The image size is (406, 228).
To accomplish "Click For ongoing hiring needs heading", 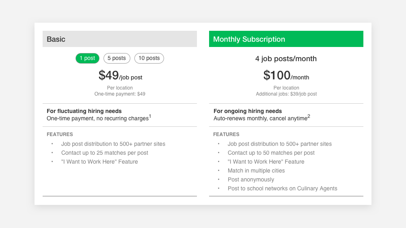I will tap(248, 111).
